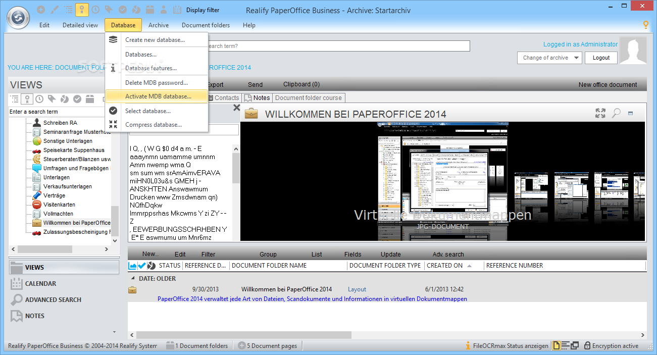Open the Detailed view menu
Screen dimensions: 657x355
point(80,25)
